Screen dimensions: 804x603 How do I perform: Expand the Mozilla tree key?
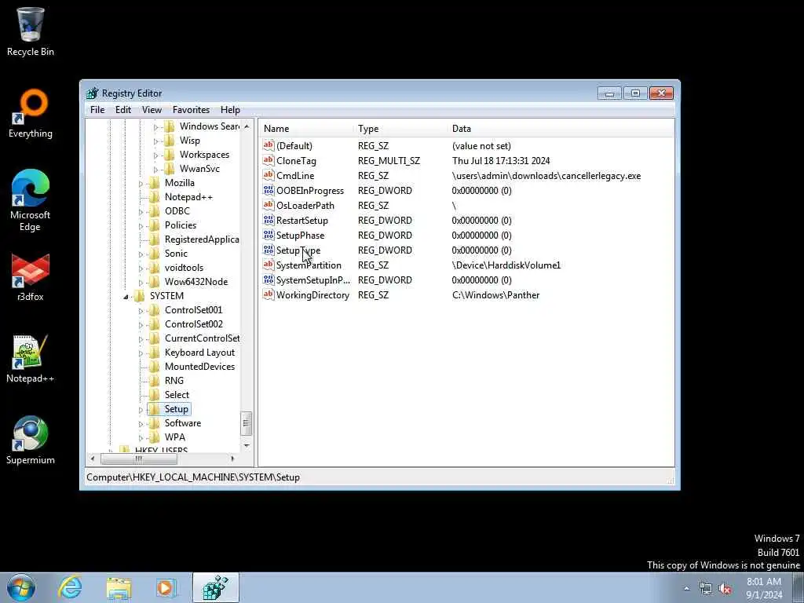[x=141, y=183]
